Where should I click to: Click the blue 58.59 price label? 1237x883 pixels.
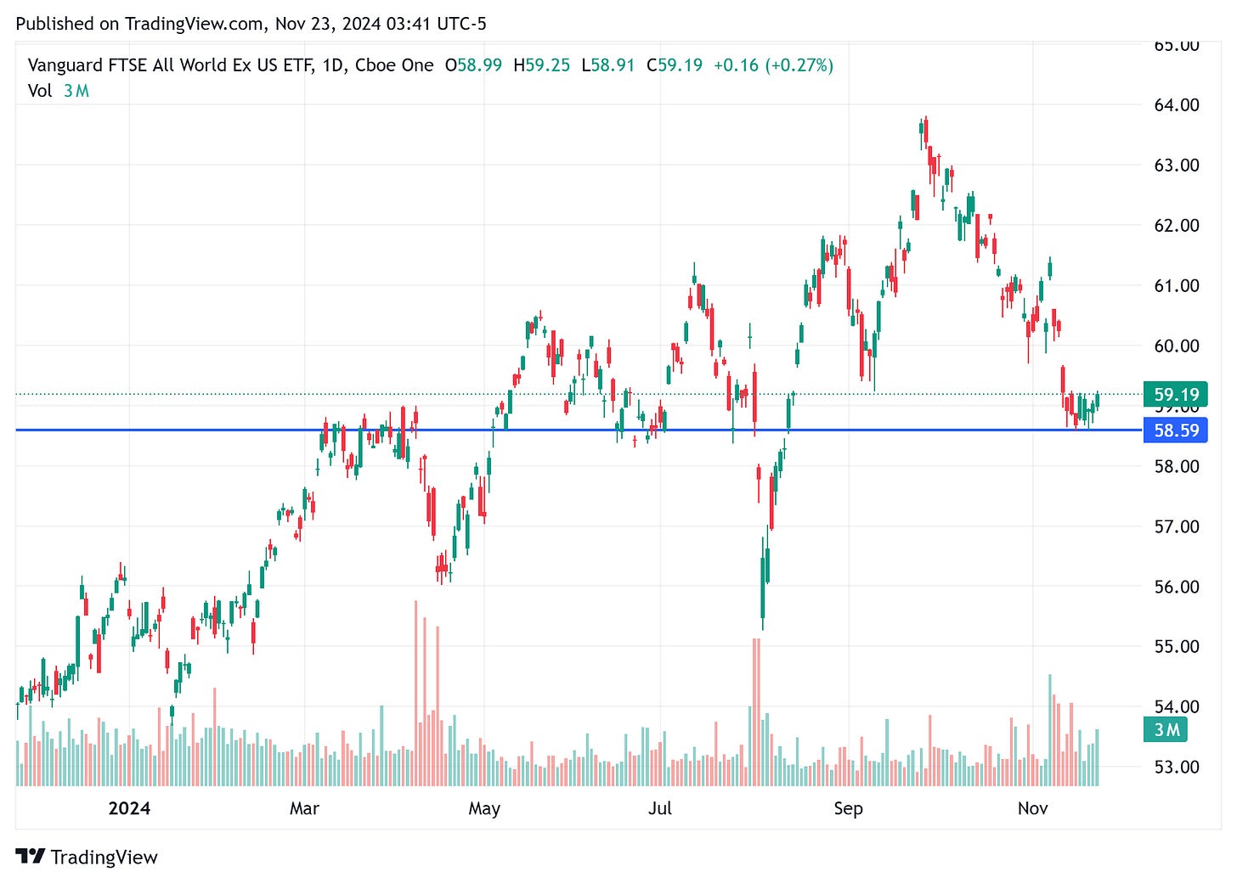click(x=1176, y=430)
